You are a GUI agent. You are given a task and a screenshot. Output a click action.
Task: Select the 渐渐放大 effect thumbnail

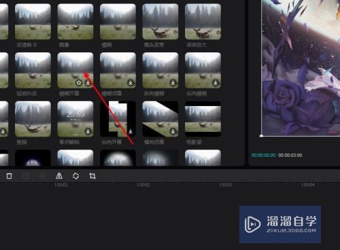coord(203,22)
